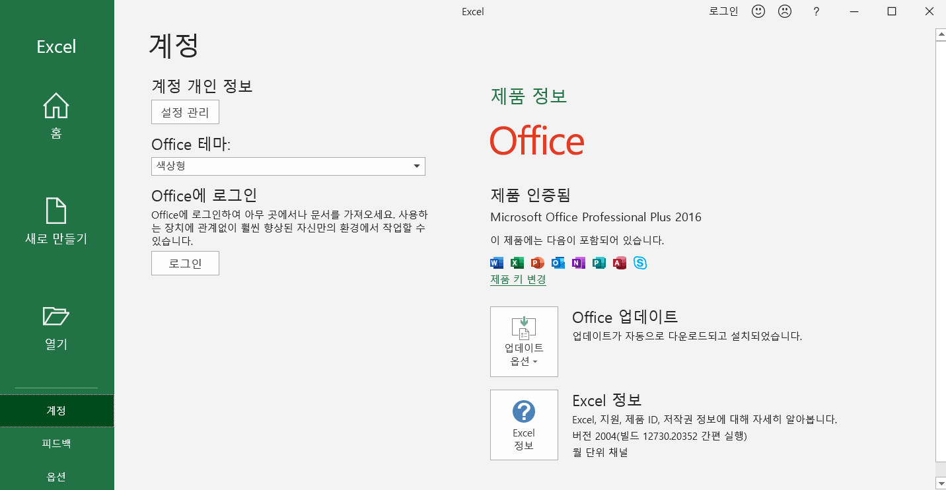Click the OneNote product icon
This screenshot has height=490, width=946.
(579, 263)
